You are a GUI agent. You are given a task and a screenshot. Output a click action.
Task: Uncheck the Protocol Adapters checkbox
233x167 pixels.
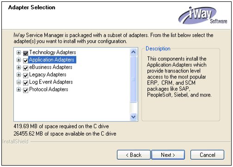(x=25, y=90)
